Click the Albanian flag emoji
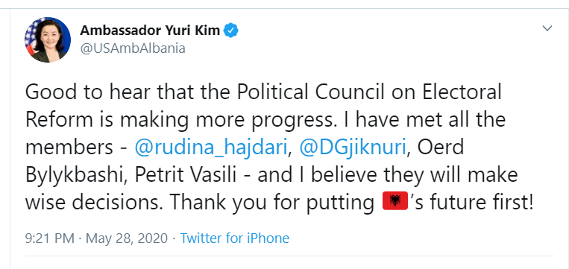 [x=395, y=202]
